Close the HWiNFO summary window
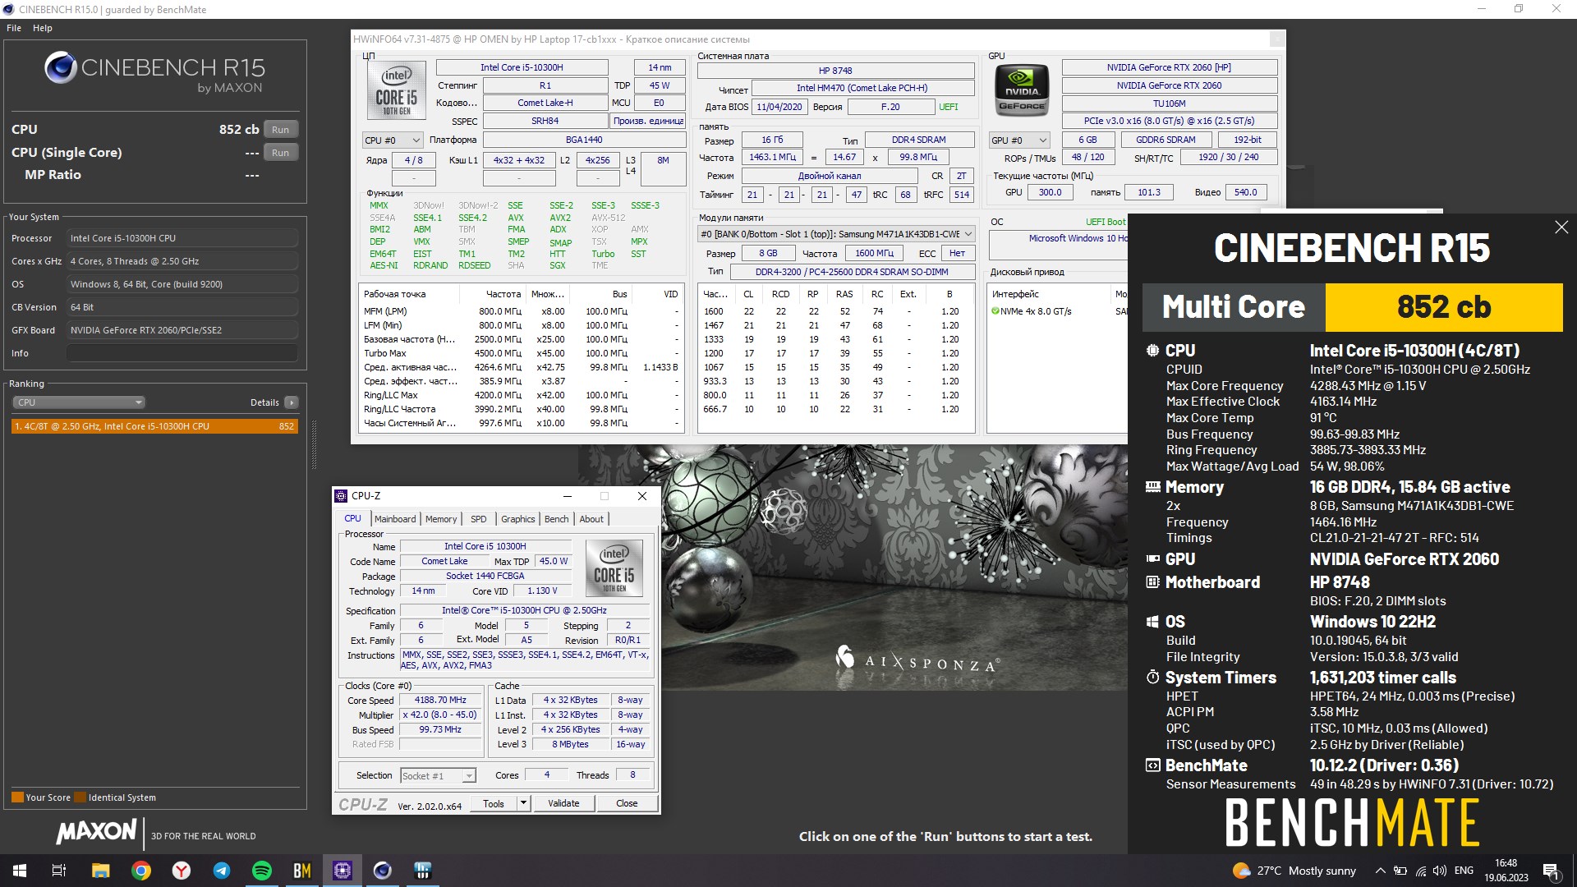This screenshot has width=1577, height=887. [x=1277, y=39]
